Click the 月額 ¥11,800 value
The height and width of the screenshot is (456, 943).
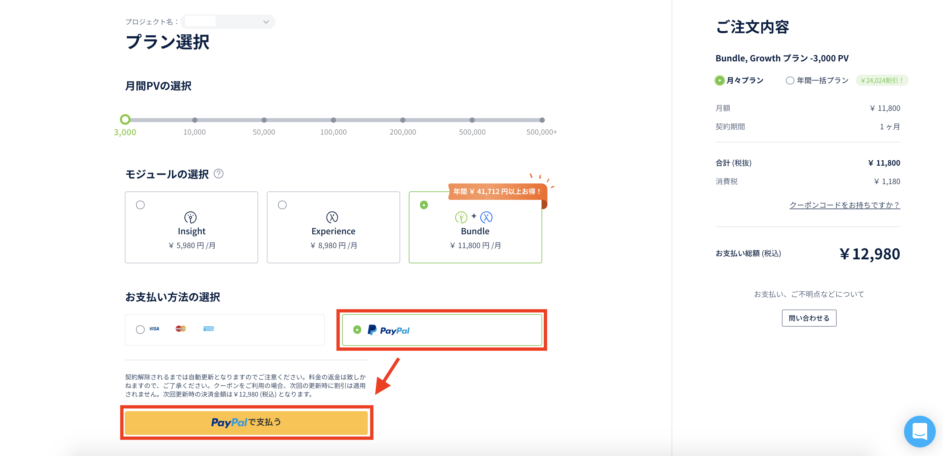point(885,109)
